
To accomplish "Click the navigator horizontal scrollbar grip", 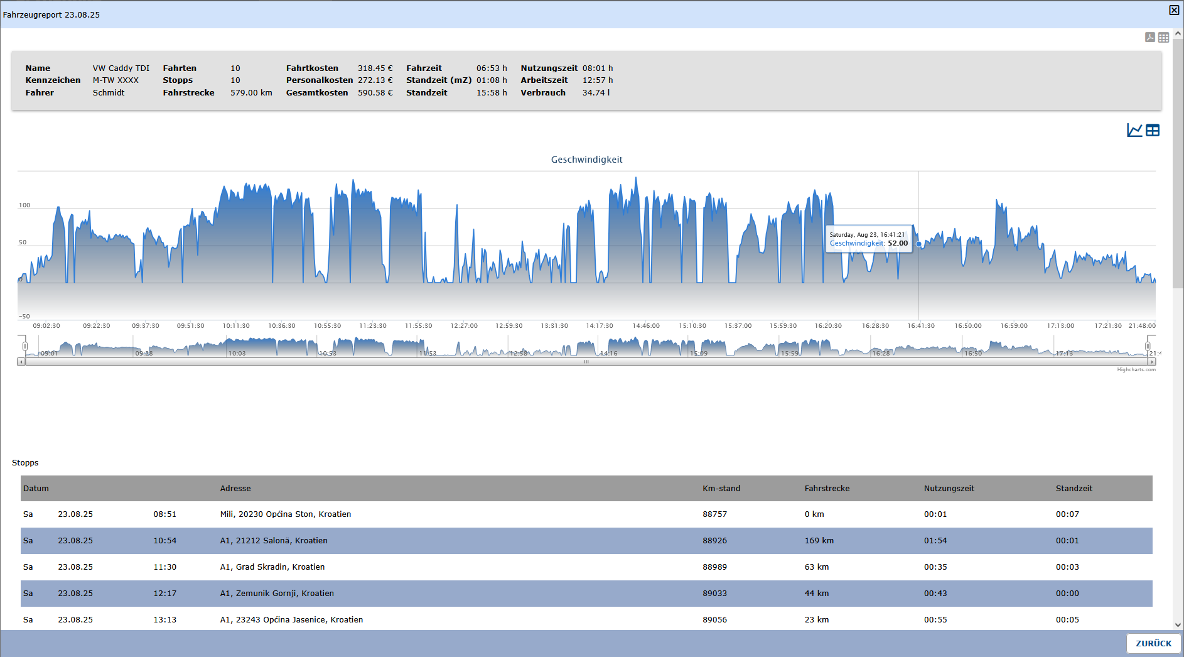I will pos(586,362).
